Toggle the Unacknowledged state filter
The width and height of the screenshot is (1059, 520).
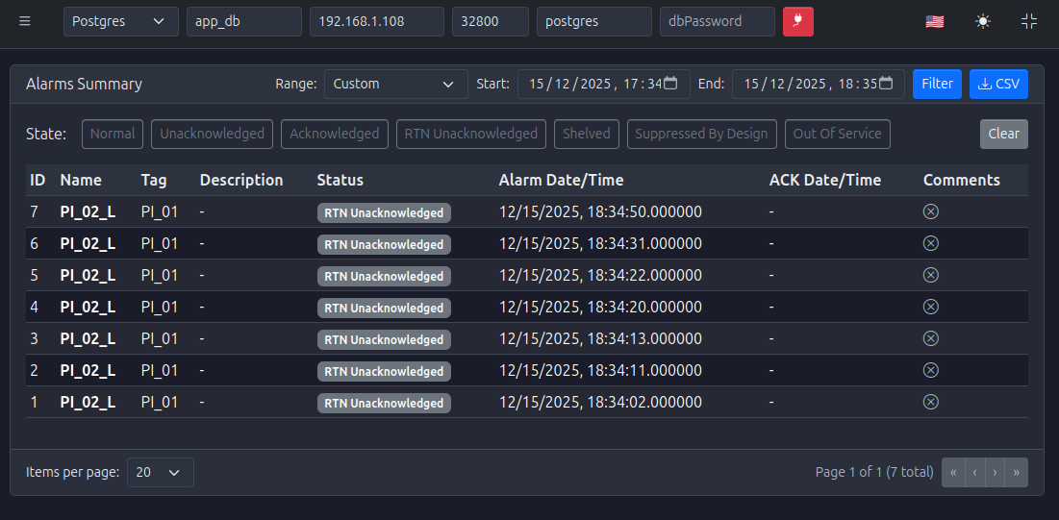[212, 134]
